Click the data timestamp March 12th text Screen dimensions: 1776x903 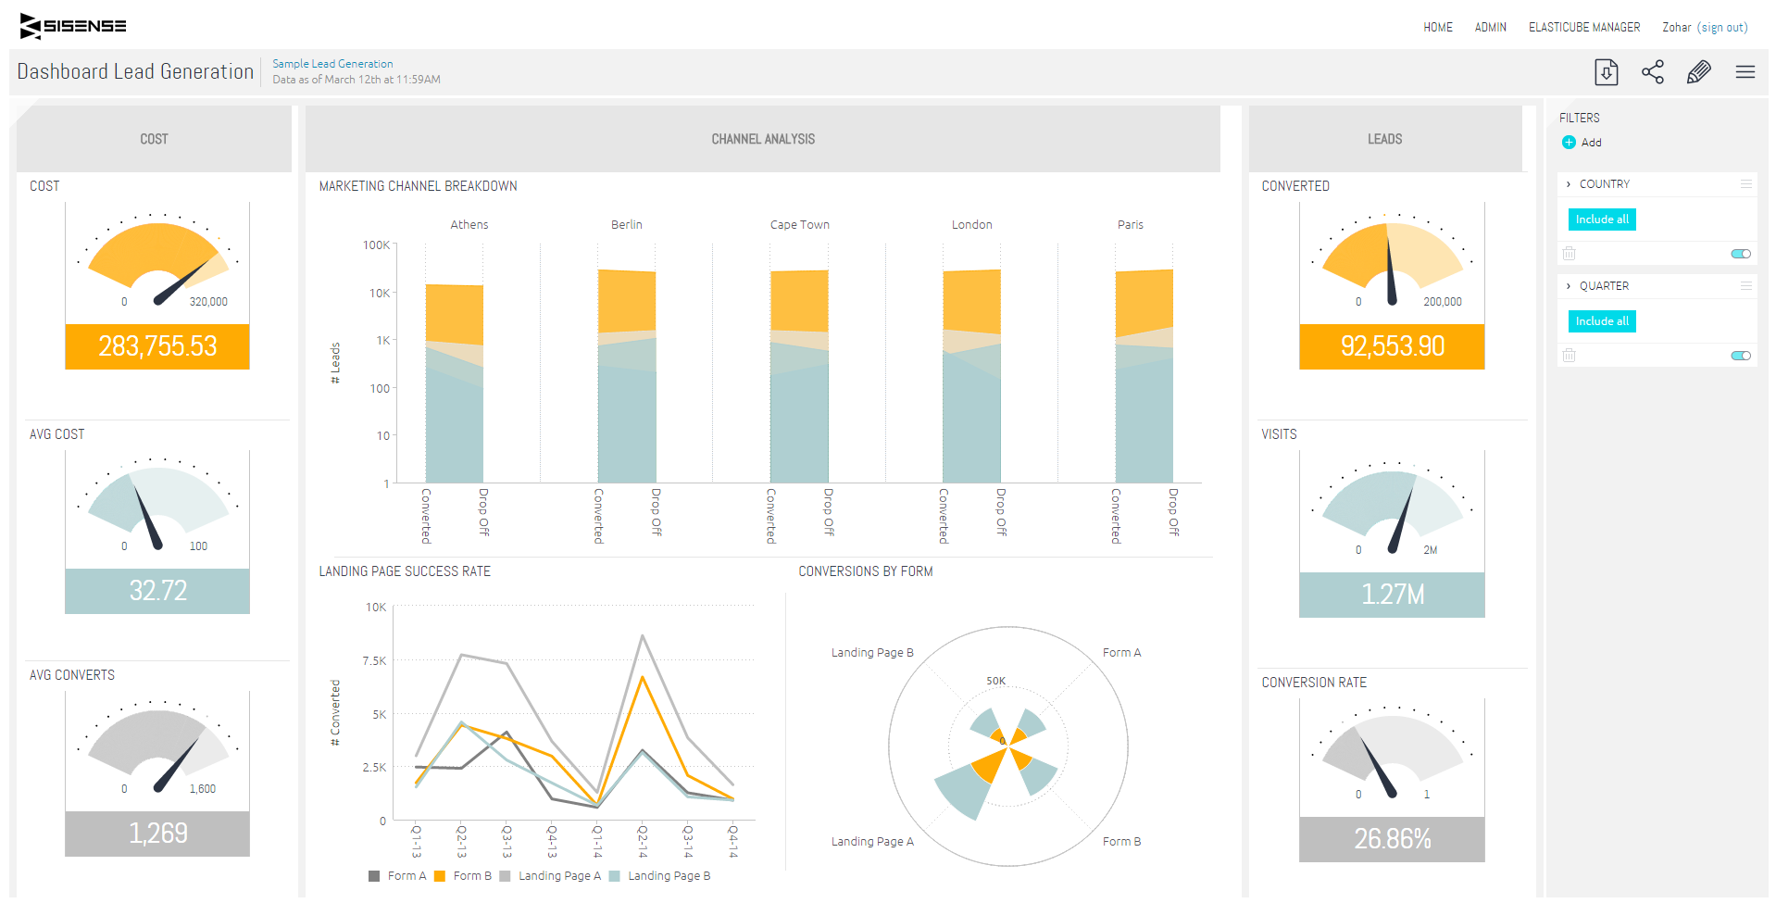(356, 80)
